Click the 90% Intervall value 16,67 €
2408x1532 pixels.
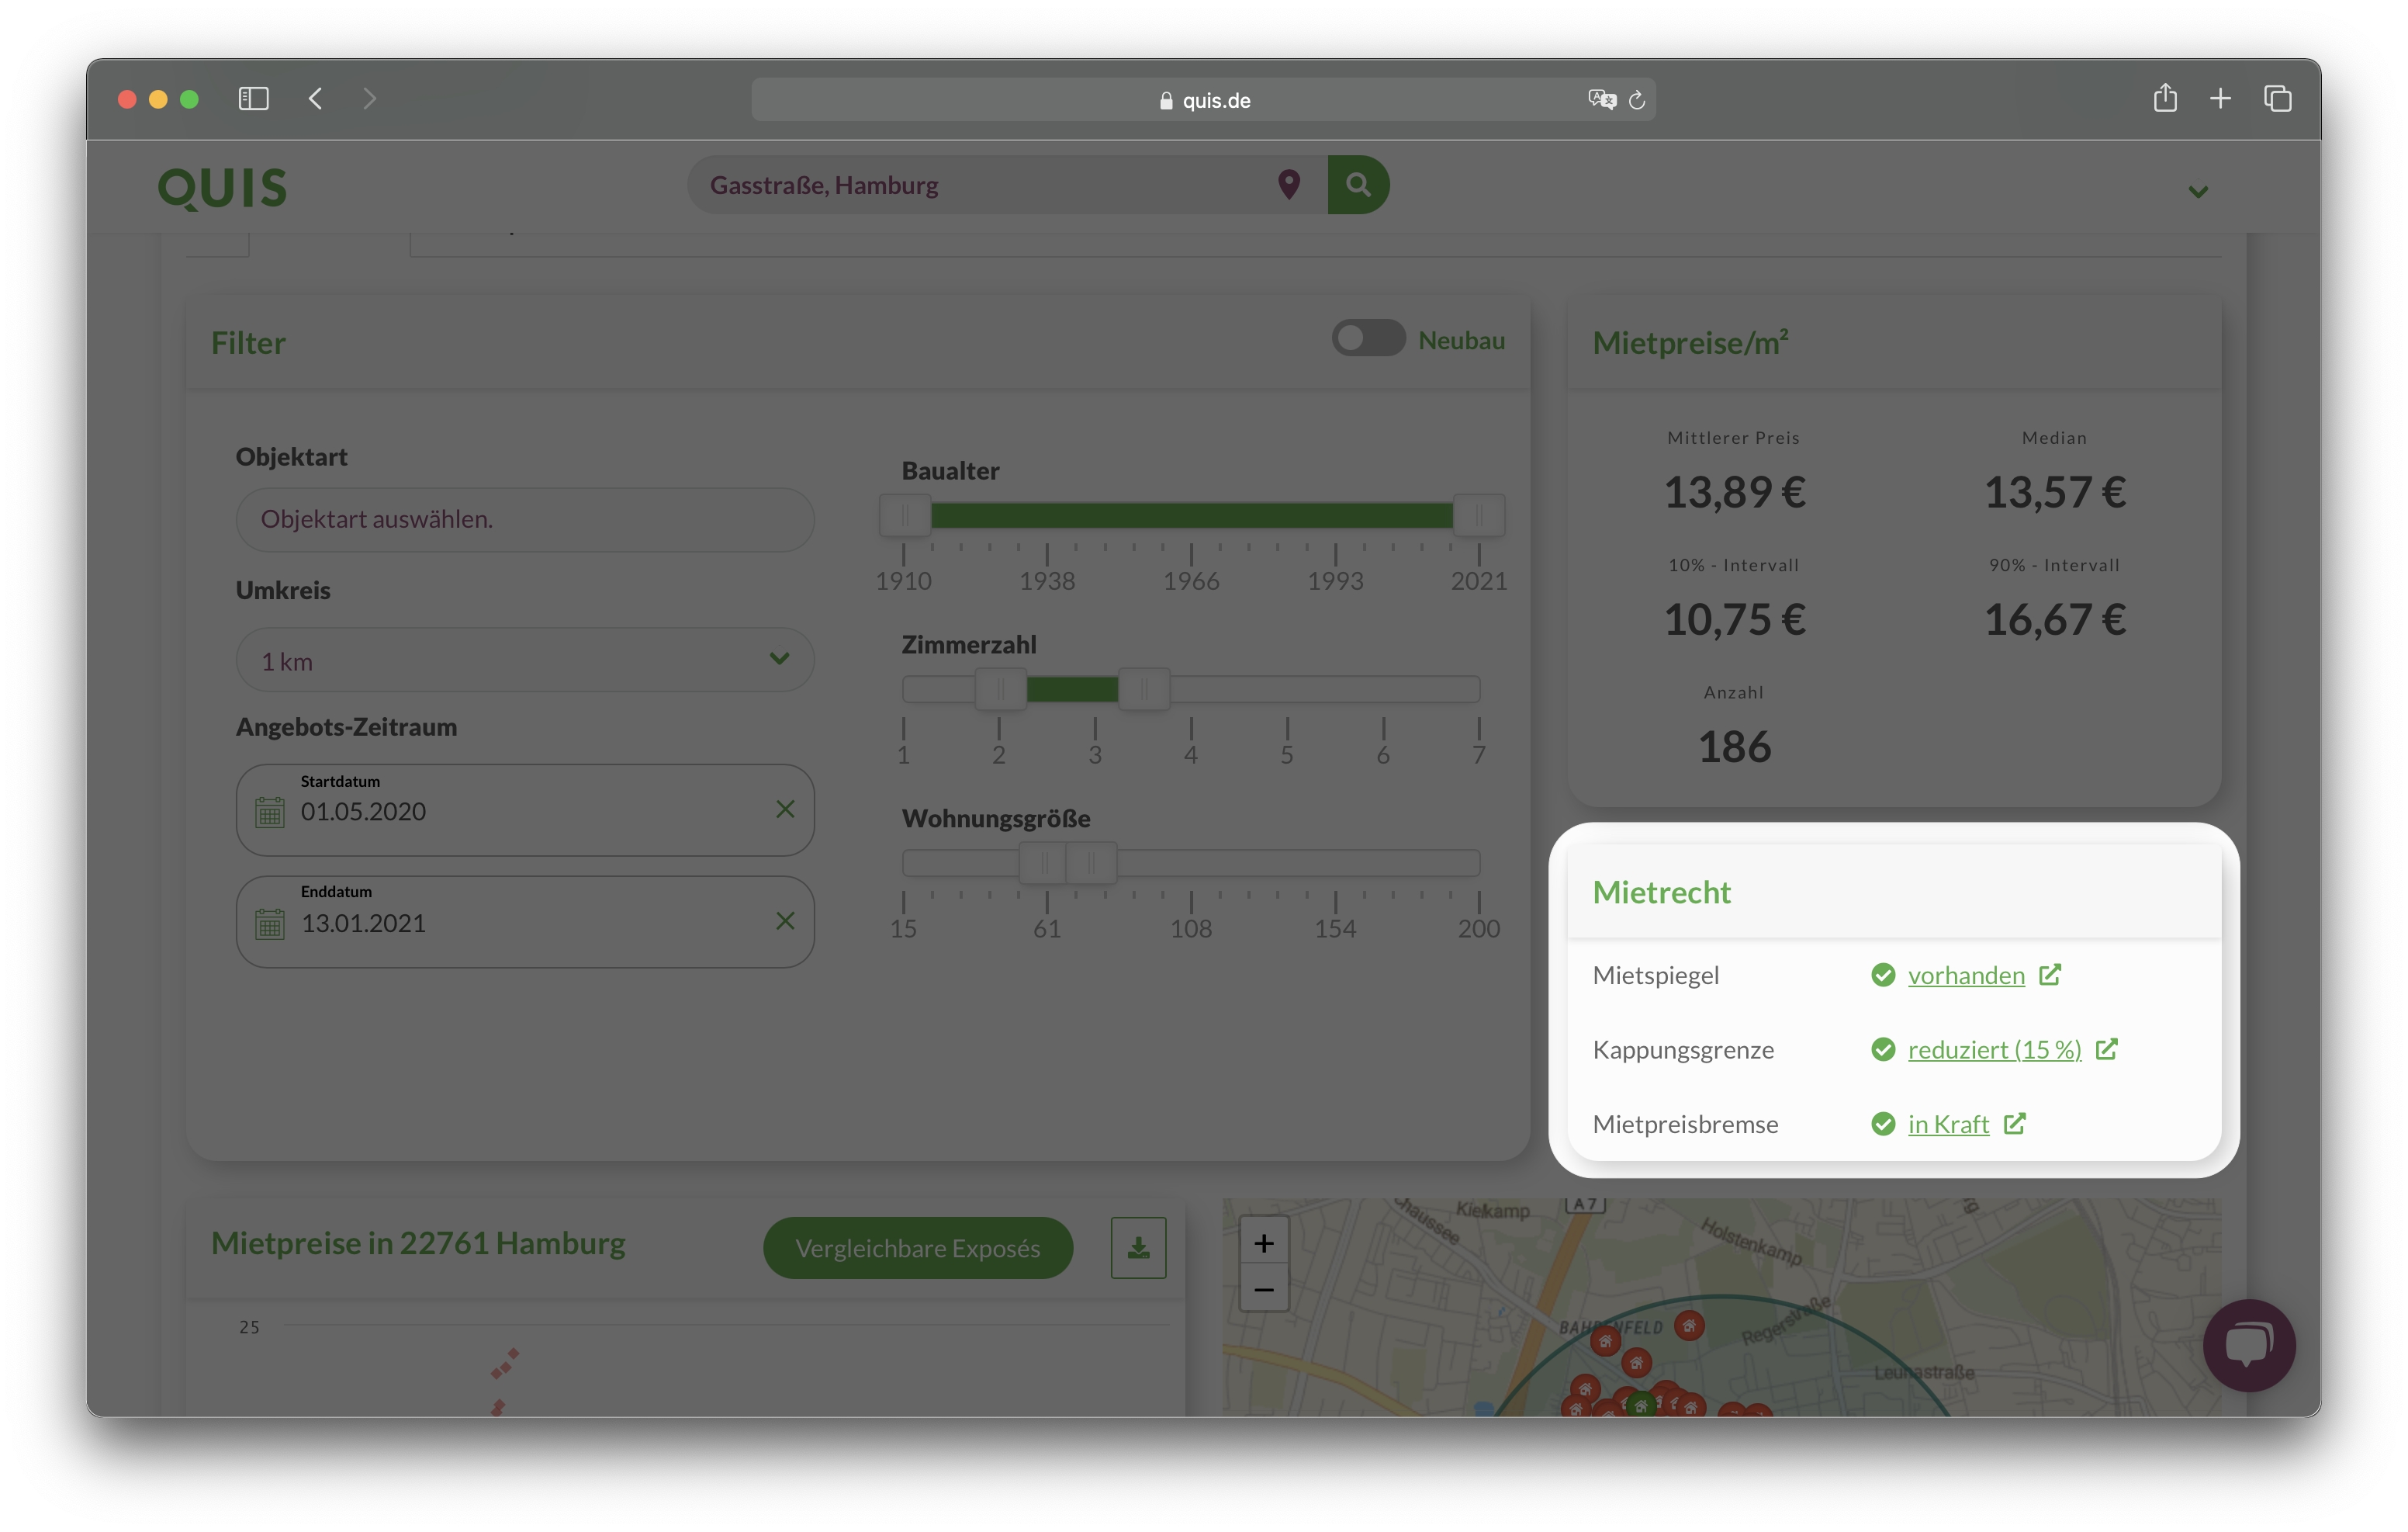(2054, 619)
